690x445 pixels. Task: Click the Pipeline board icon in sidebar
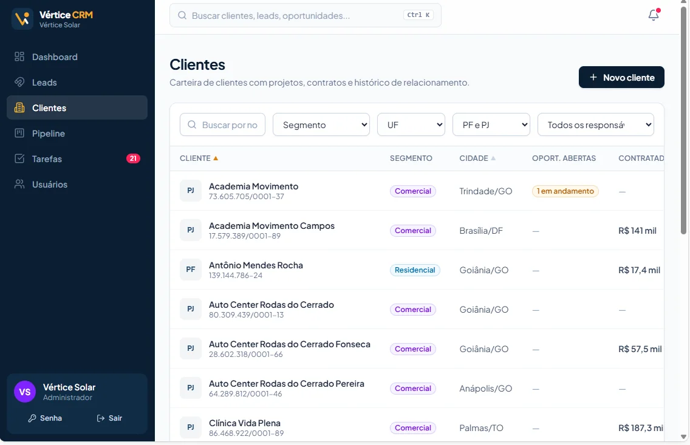coord(19,133)
